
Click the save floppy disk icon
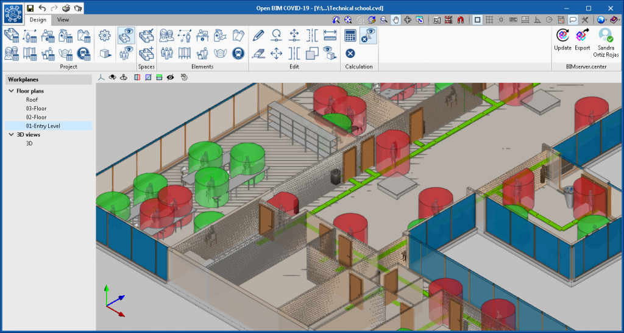(x=30, y=8)
